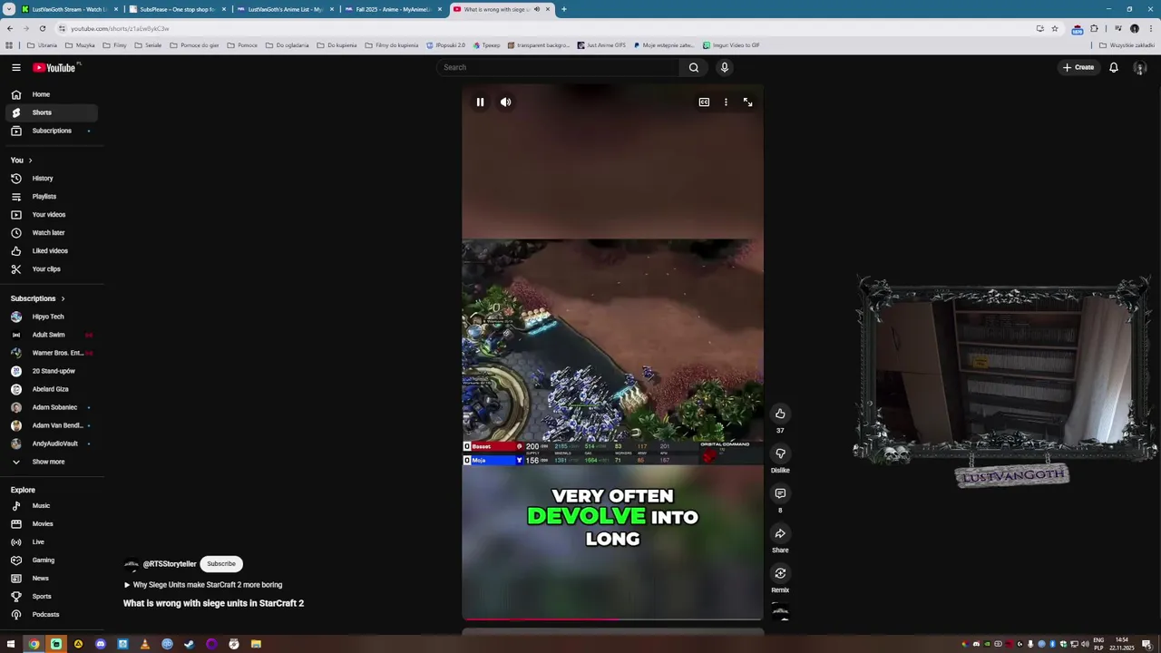The height and width of the screenshot is (653, 1161).
Task: Dislike this Short
Action: [x=780, y=453]
